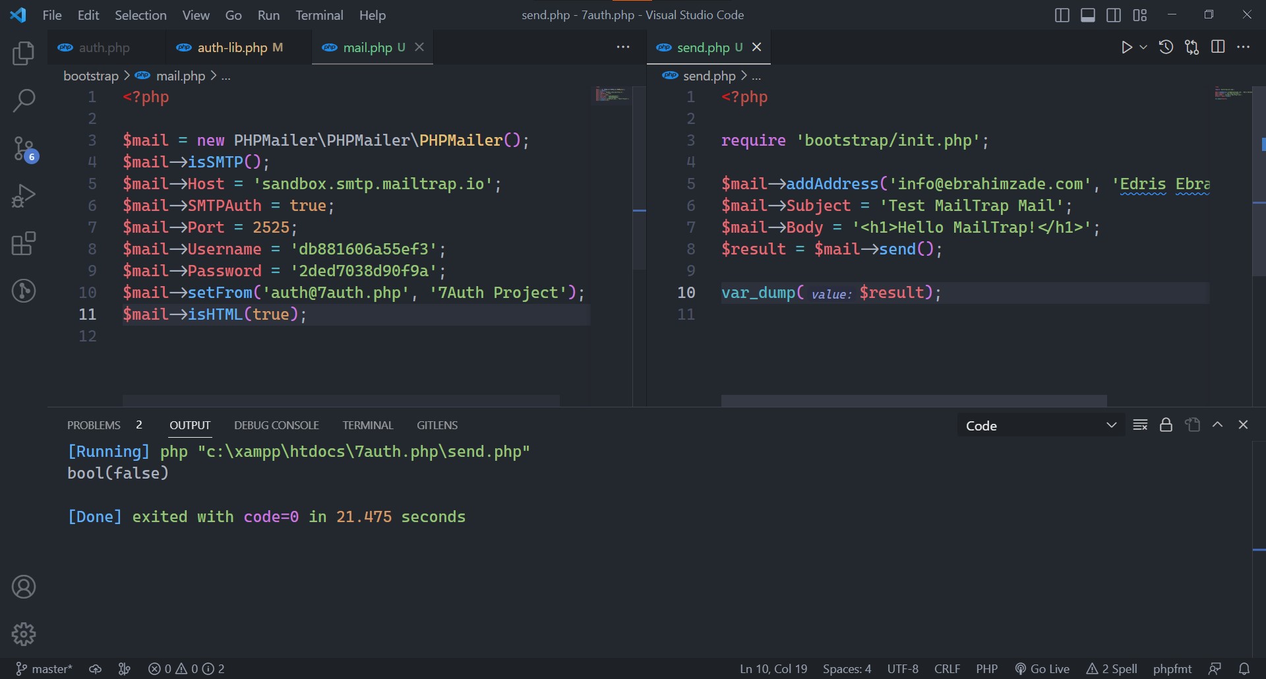Open the Selection menu

click(x=140, y=15)
